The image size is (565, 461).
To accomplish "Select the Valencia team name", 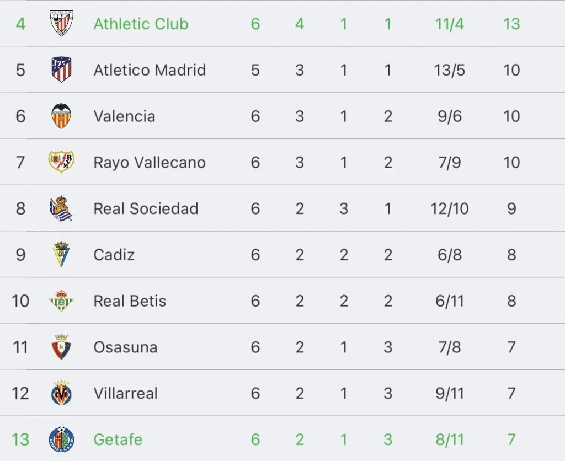I will [124, 116].
